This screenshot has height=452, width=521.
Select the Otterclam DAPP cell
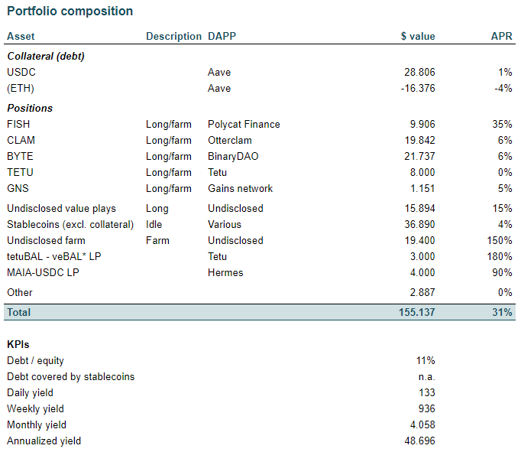tap(230, 141)
